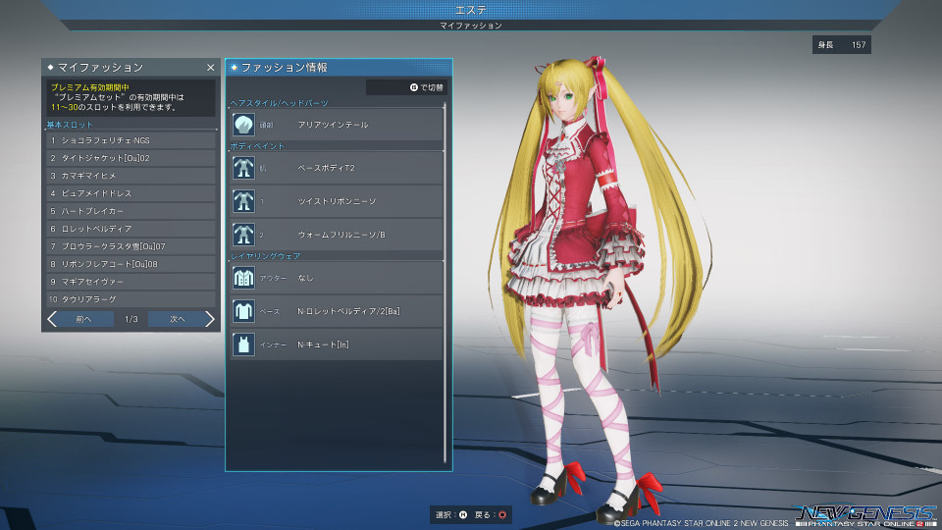The height and width of the screenshot is (530, 942).
Task: Click the レイヤリングウェア section header
Action: [266, 256]
